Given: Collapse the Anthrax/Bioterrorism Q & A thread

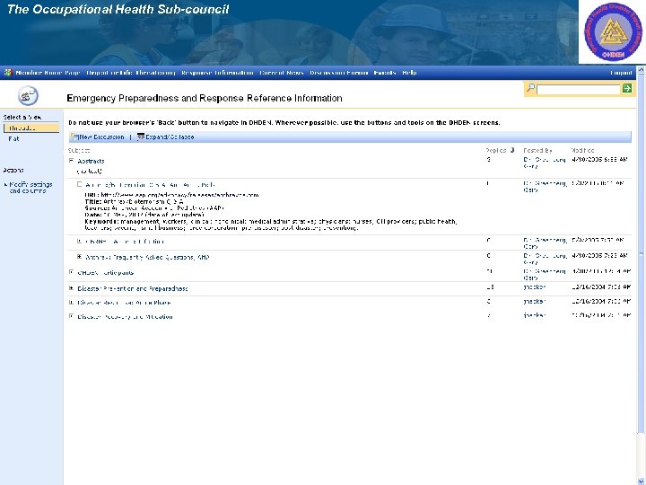Looking at the screenshot, I should [80, 184].
